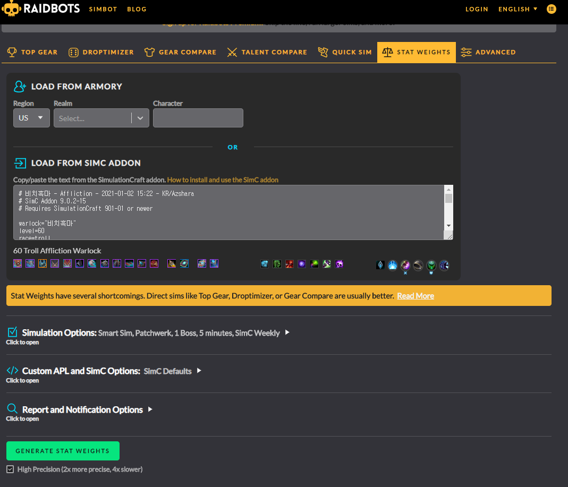Select the first trinket gear icon

pyautogui.click(x=172, y=263)
